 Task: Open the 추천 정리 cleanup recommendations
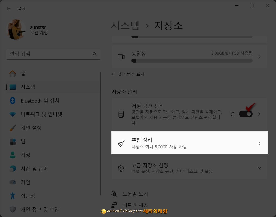pyautogui.click(x=190, y=143)
